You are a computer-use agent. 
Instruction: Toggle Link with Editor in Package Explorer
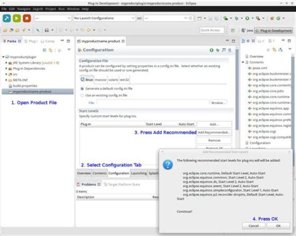pyautogui.click(x=51, y=50)
